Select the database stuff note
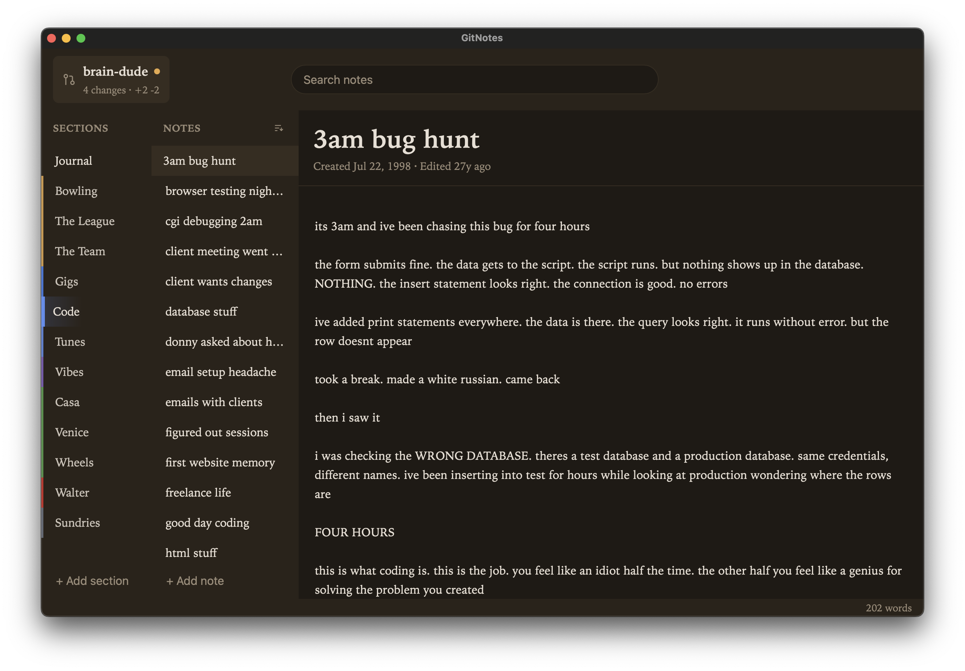The width and height of the screenshot is (965, 671). (x=201, y=312)
